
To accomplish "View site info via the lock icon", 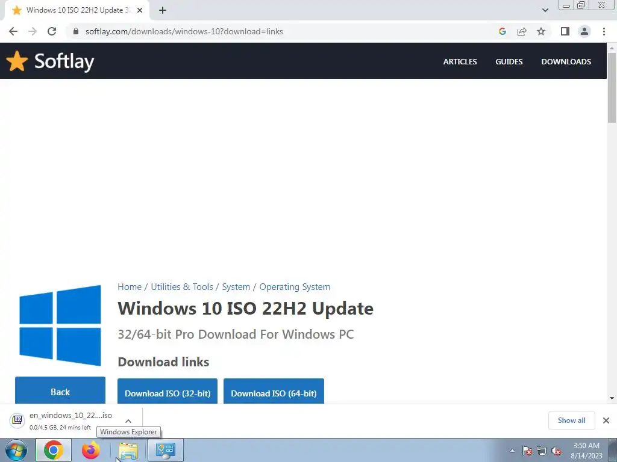I will 76,31.
